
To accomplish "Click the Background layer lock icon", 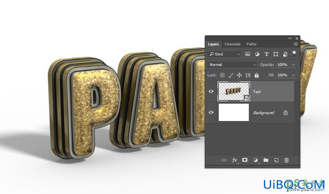I will (x=285, y=113).
